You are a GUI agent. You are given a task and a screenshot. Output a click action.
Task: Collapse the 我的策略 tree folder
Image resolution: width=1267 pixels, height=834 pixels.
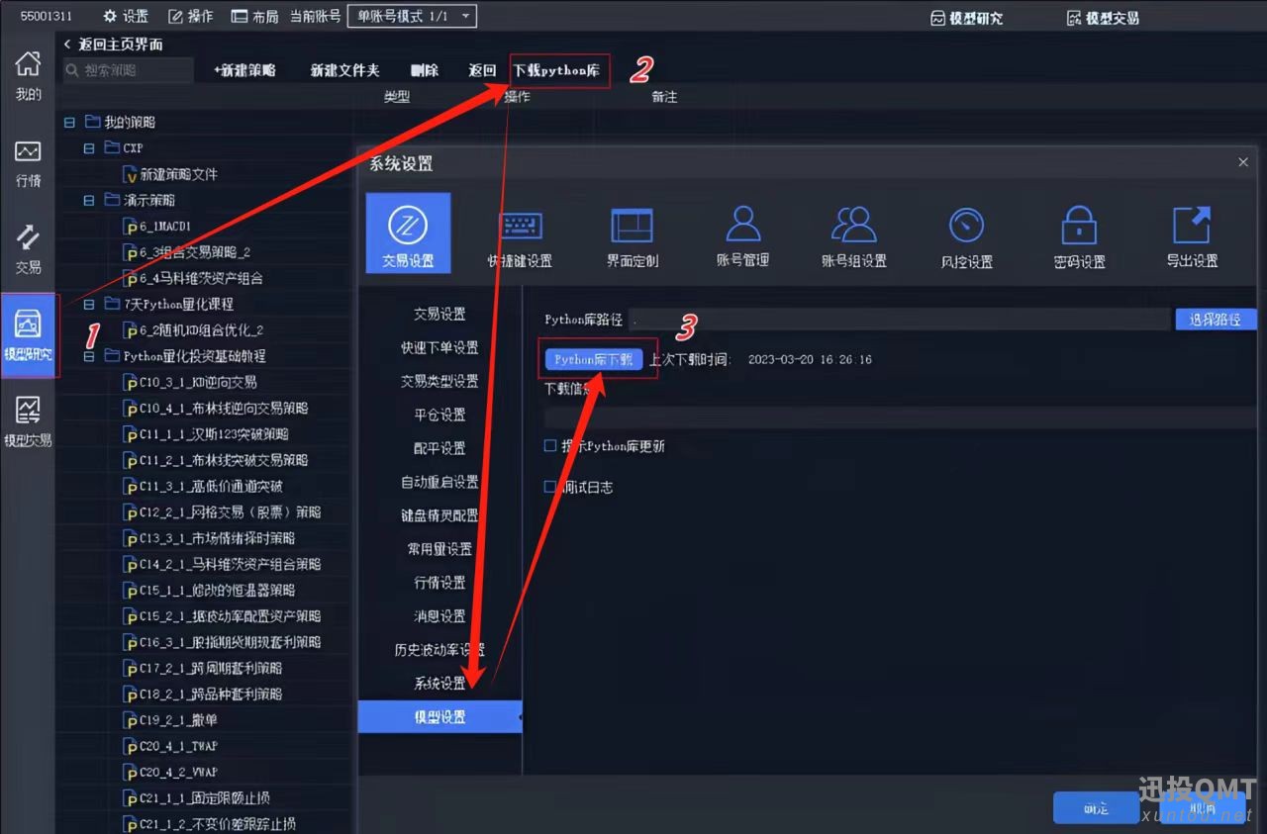click(69, 122)
